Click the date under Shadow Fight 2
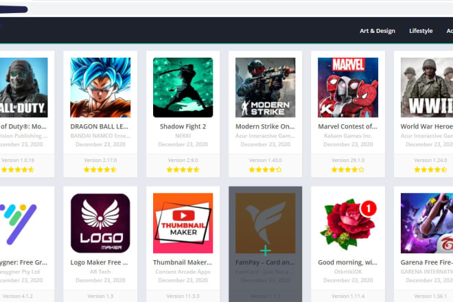Image resolution: width=453 pixels, height=302 pixels. click(183, 144)
